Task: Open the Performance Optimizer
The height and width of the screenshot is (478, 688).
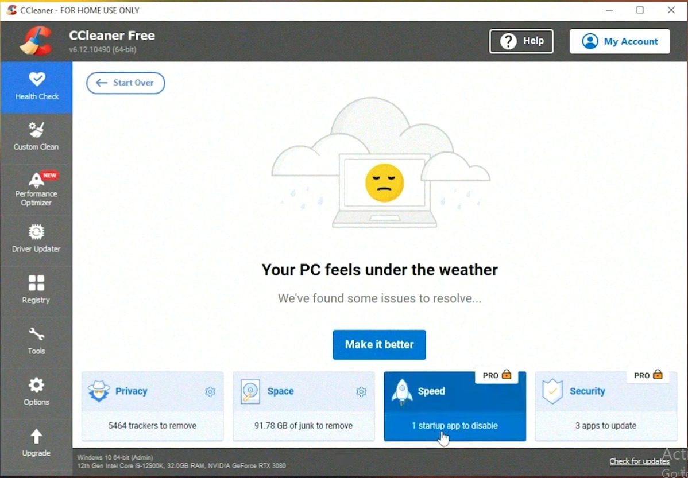Action: click(36, 189)
